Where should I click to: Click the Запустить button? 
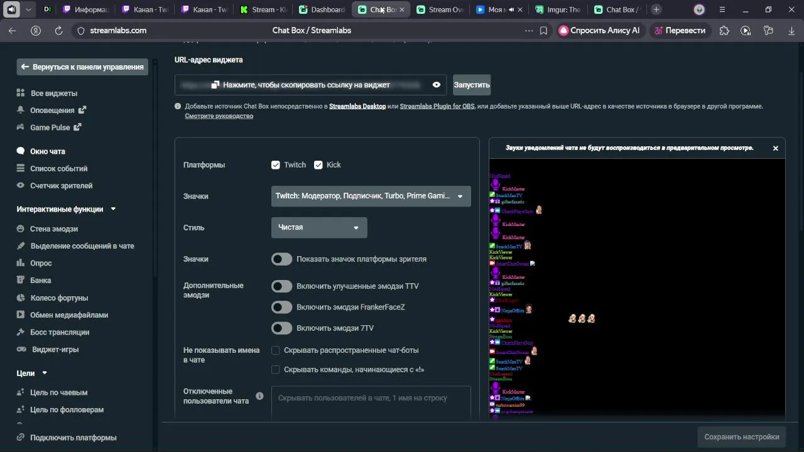(472, 85)
